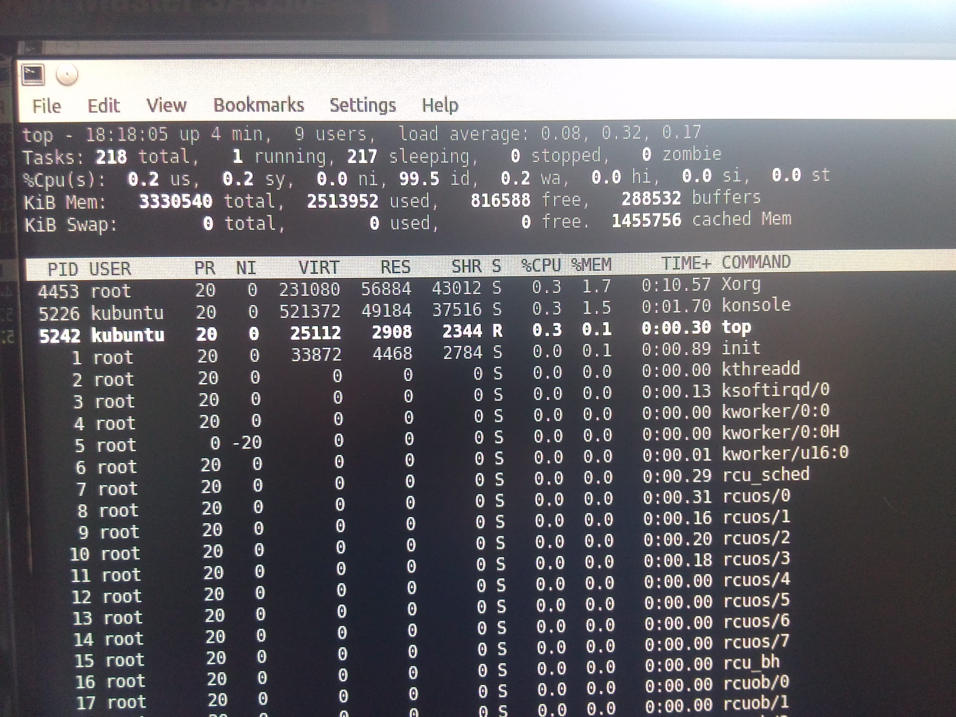The width and height of the screenshot is (956, 717).
Task: Open the Help menu
Action: [440, 105]
